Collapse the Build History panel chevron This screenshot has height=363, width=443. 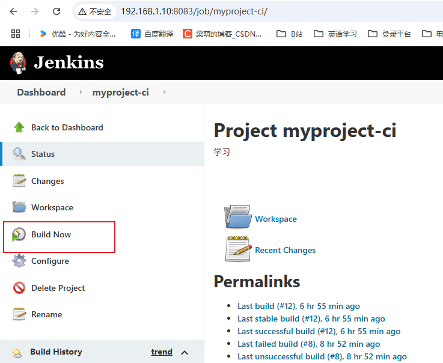coord(185,353)
